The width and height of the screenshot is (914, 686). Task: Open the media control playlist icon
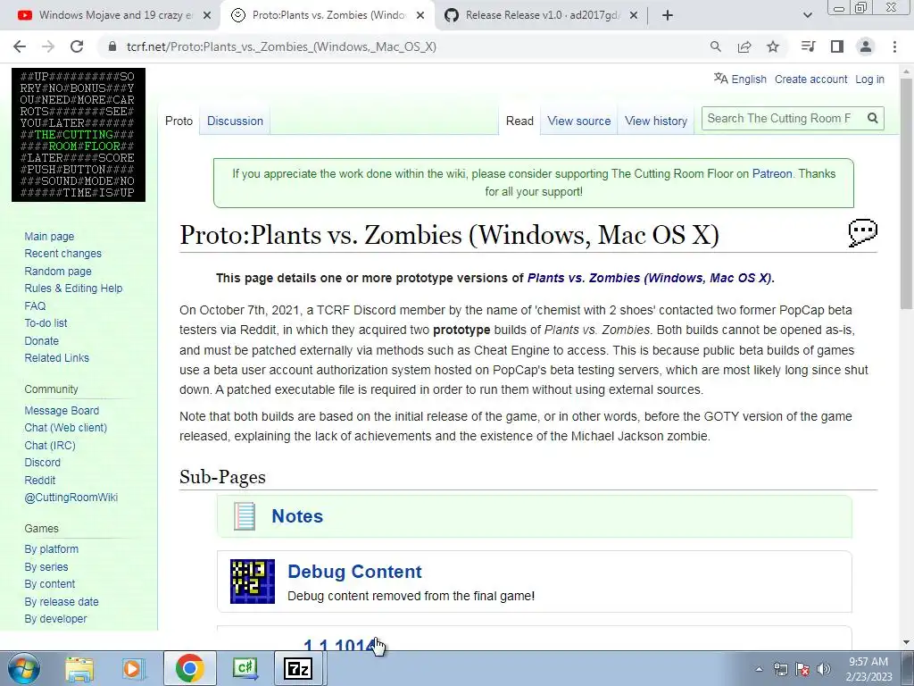[808, 46]
